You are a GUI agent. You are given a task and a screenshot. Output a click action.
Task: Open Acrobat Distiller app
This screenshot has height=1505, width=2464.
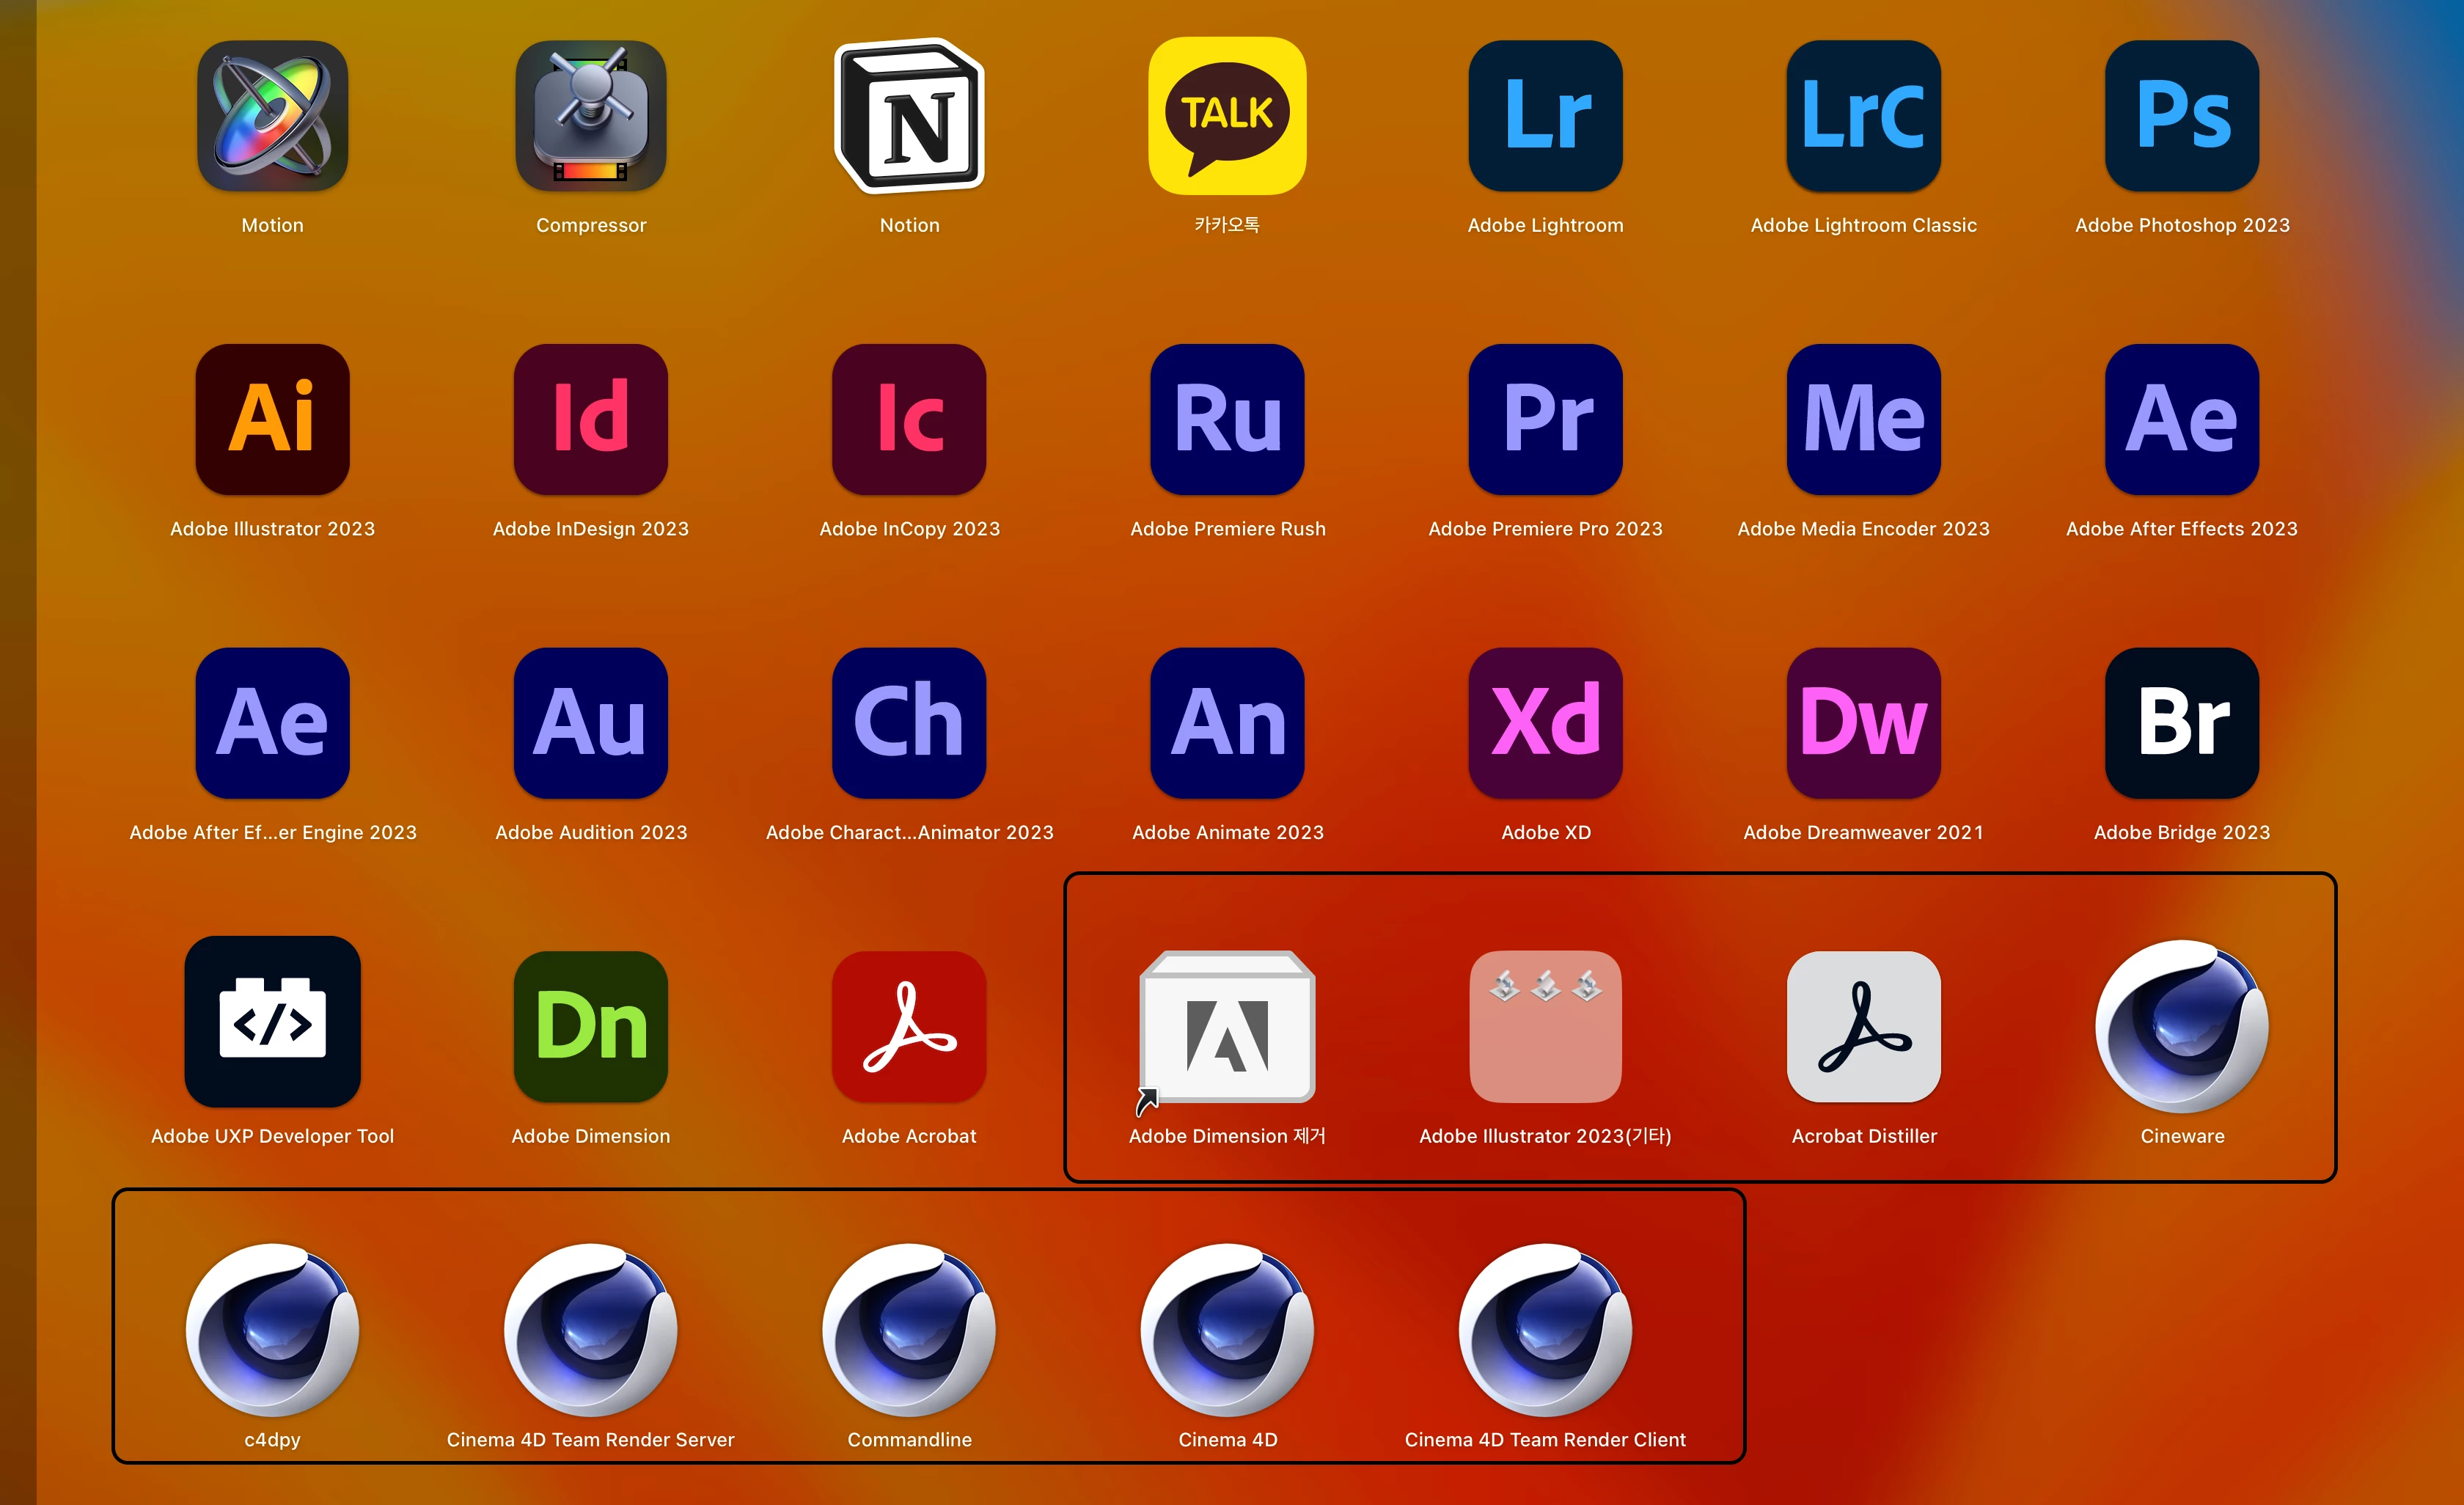point(1863,1027)
